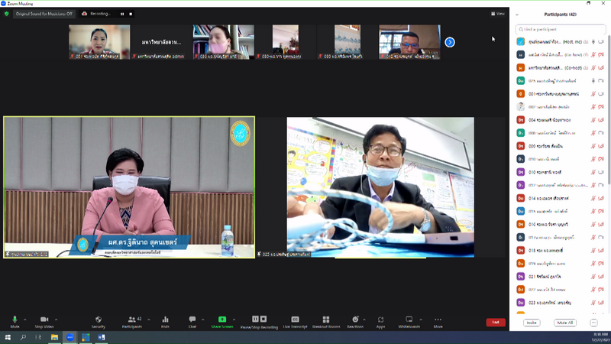This screenshot has height=344, width=611.
Task: Open the Chat panel icon
Action: tap(192, 320)
